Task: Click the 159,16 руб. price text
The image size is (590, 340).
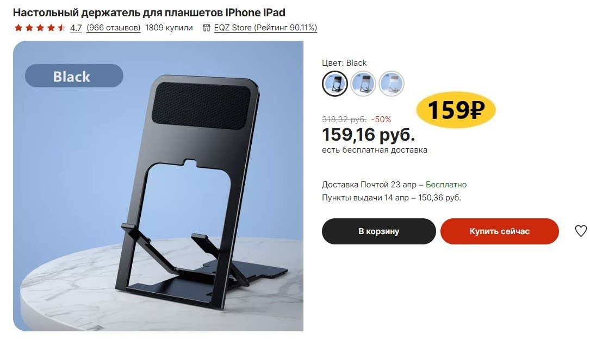Action: (x=368, y=135)
